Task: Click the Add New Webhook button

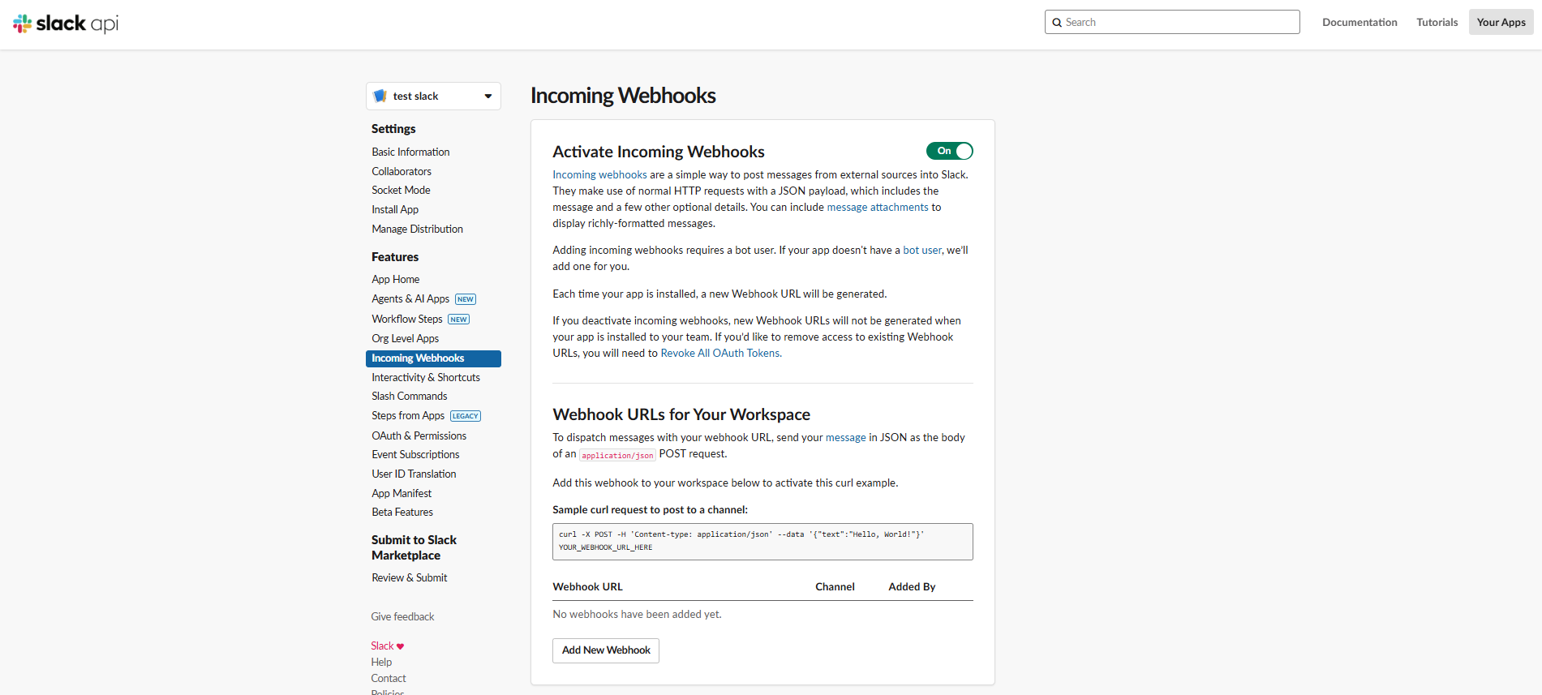Action: [606, 650]
